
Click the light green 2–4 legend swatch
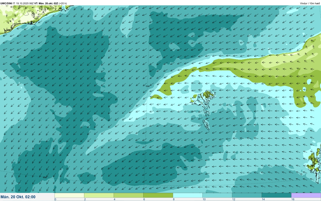coord(99,195)
